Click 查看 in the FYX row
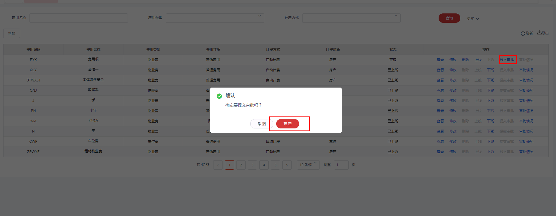The image size is (556, 216). point(440,60)
